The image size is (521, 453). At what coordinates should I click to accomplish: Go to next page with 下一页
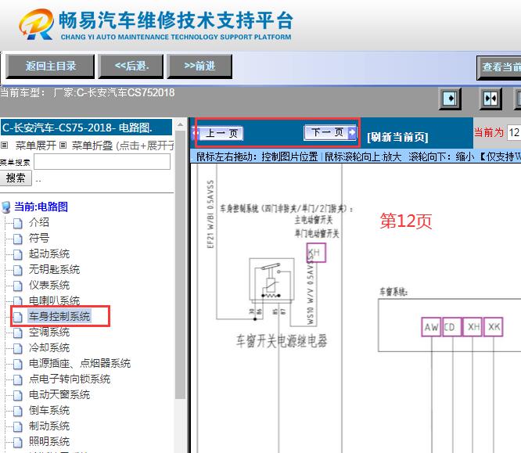pos(330,132)
